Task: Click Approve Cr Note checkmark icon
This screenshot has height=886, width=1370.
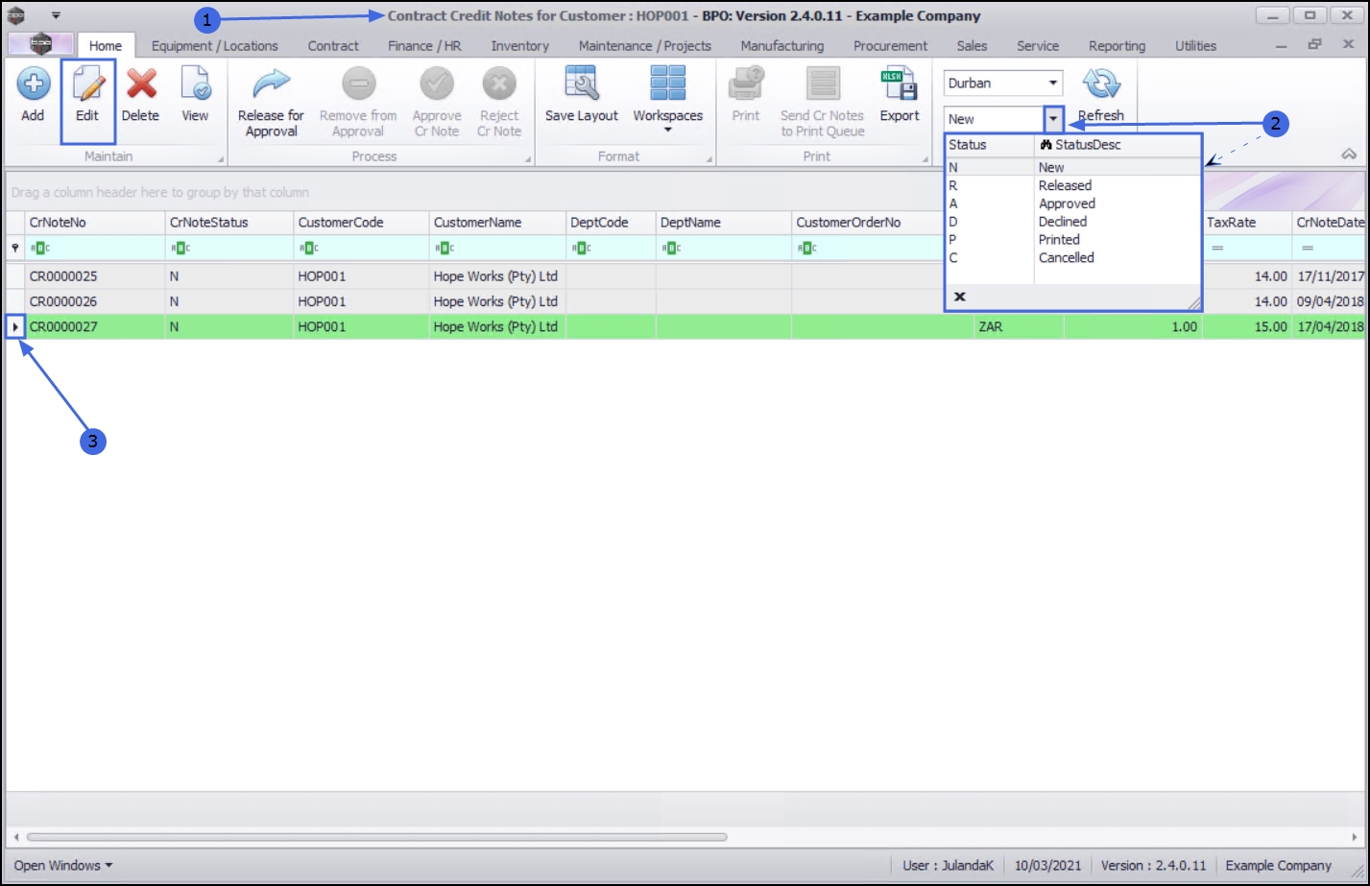Action: pyautogui.click(x=437, y=84)
